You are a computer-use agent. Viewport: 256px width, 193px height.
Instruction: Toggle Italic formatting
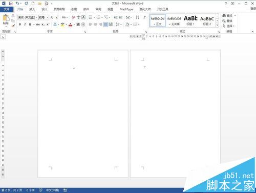[25, 25]
